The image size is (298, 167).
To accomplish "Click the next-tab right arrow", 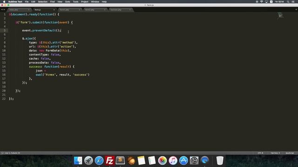I will (x=4, y=9).
